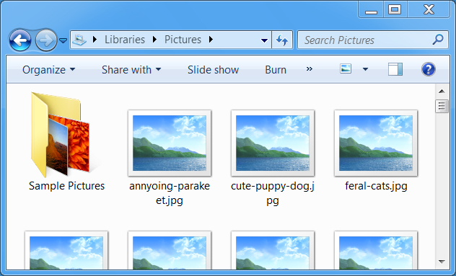Go back with the blue Back arrow
This screenshot has width=456, height=276.
pos(20,40)
